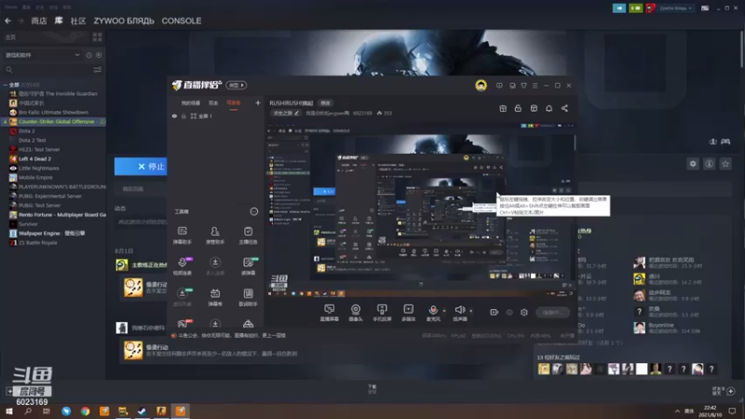The height and width of the screenshot is (419, 745).
Task: Click the padlock icon in the stream header toolbar
Action: pyautogui.click(x=518, y=108)
